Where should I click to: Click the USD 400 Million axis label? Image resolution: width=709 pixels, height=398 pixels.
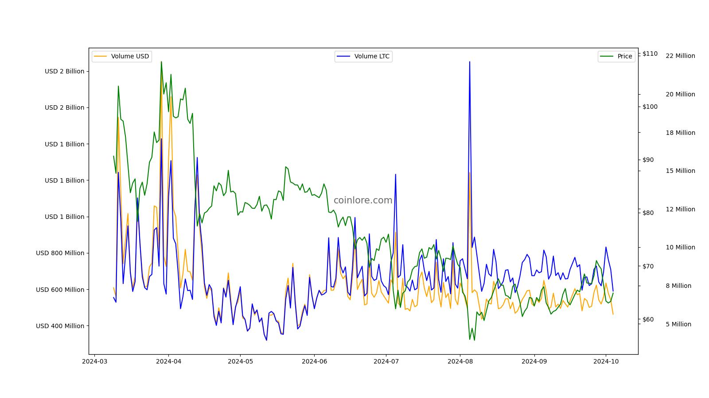coord(60,326)
